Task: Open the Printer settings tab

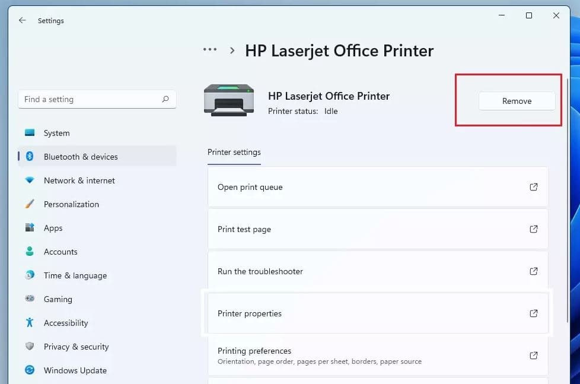Action: (x=234, y=153)
